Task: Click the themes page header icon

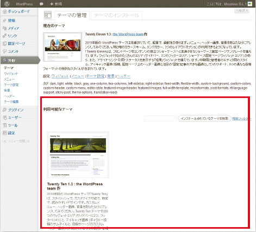Action: click(x=48, y=15)
